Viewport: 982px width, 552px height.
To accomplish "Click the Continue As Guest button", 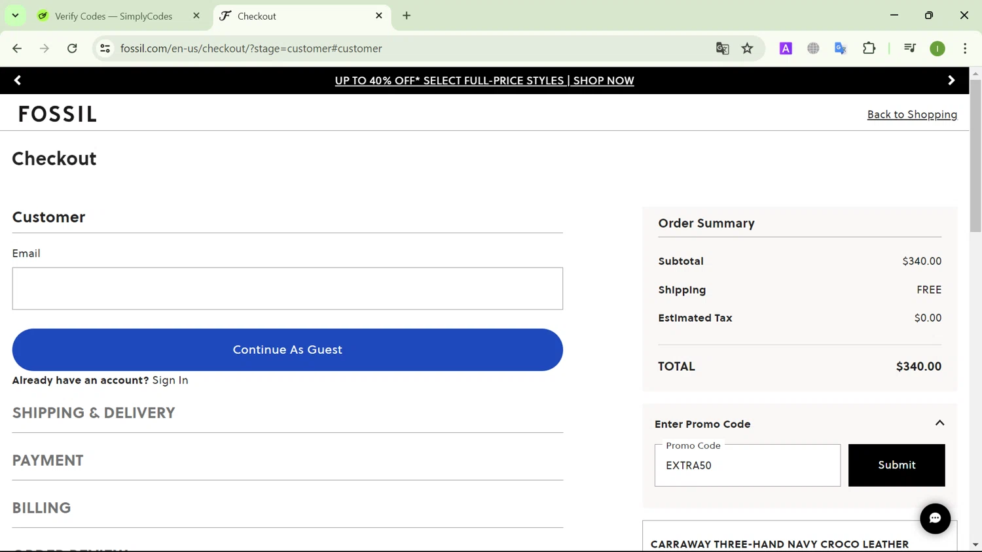I will click(287, 349).
